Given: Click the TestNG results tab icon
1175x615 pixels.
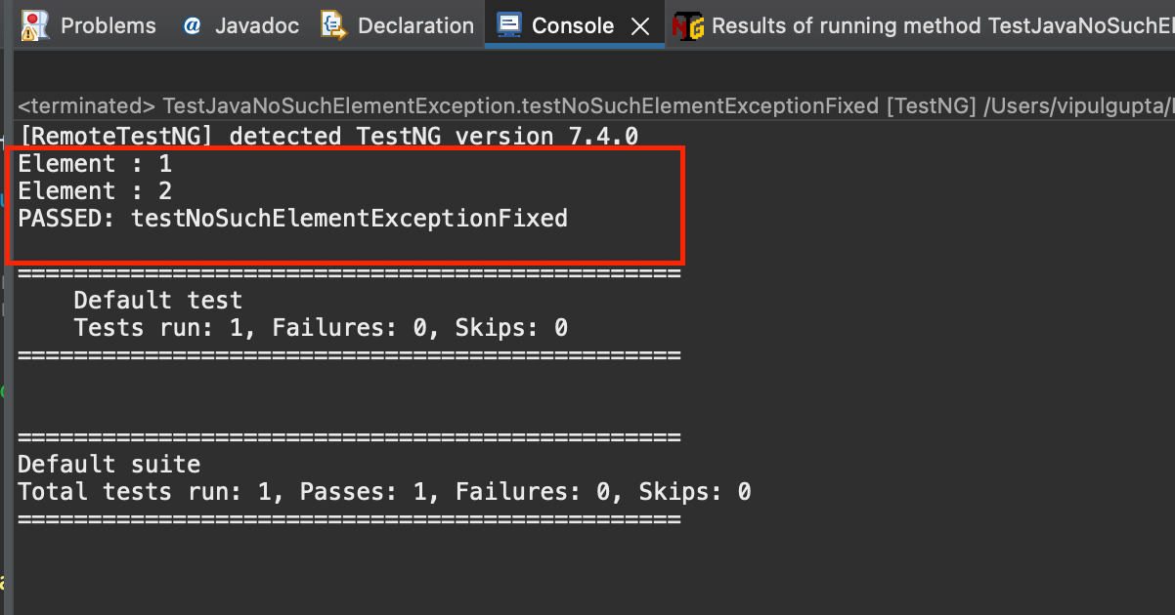Looking at the screenshot, I should point(688,26).
